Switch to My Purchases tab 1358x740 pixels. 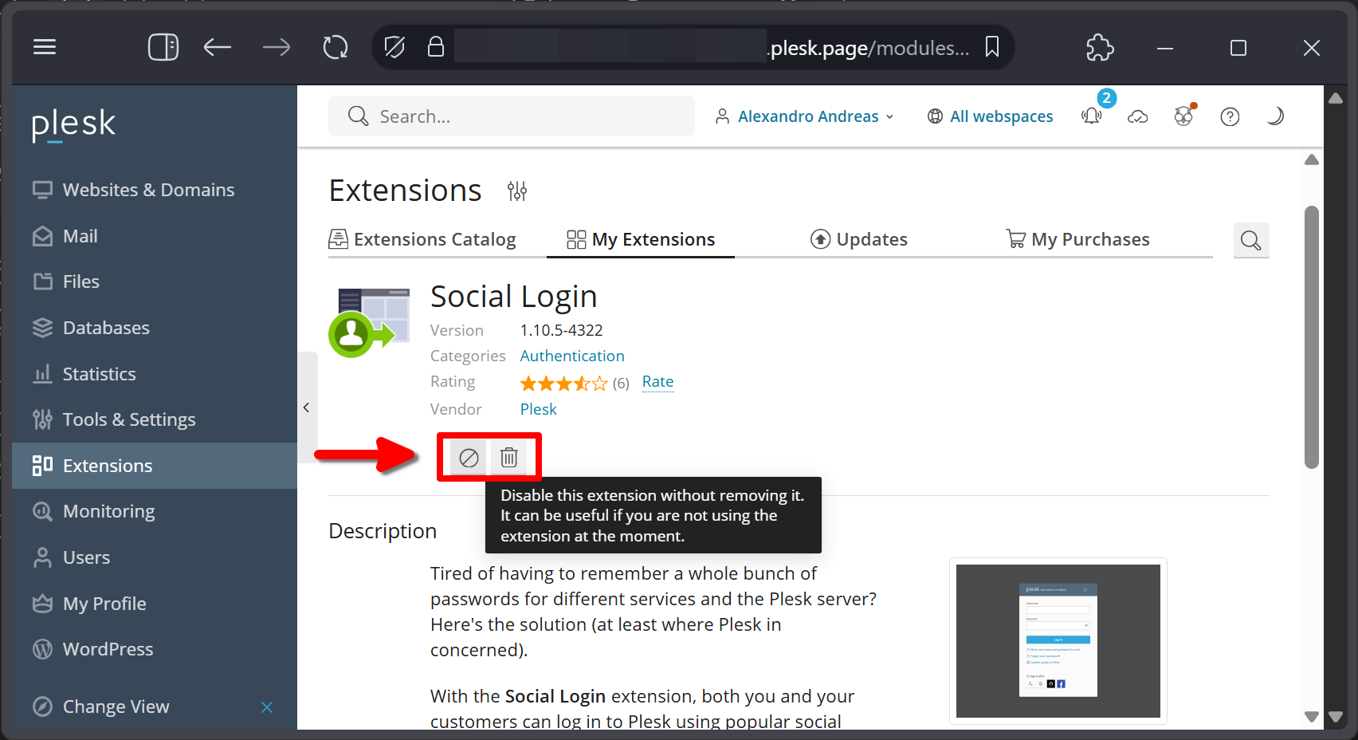click(x=1077, y=239)
